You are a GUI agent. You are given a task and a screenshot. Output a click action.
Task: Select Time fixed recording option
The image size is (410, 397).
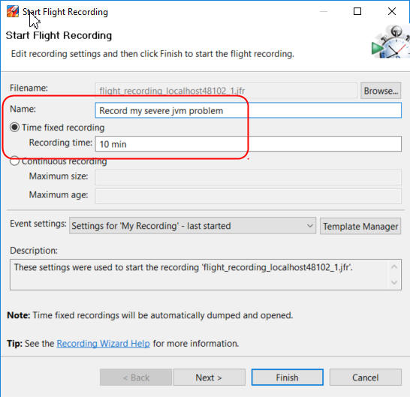click(x=15, y=128)
